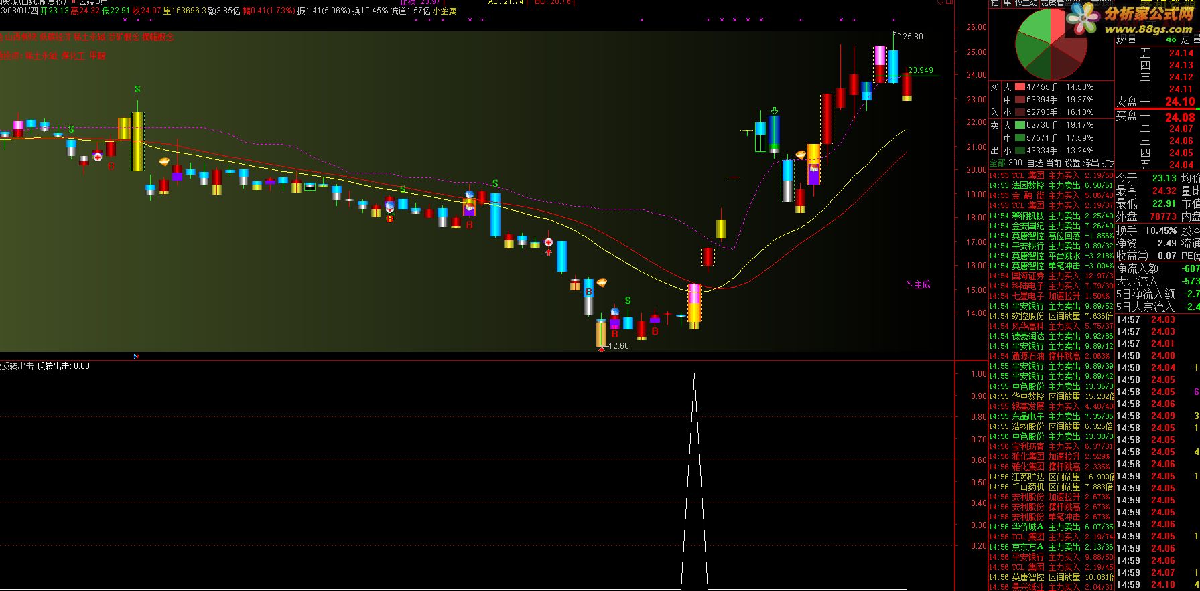Image resolution: width=1200 pixels, height=591 pixels.
Task: Click the 国海证券 主力买入 ticker row
Action: [x=1051, y=276]
